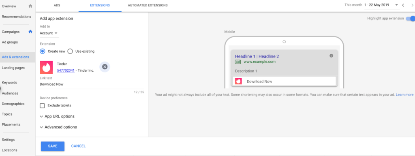Click the Tinder icon in the mobile preview

238,81
